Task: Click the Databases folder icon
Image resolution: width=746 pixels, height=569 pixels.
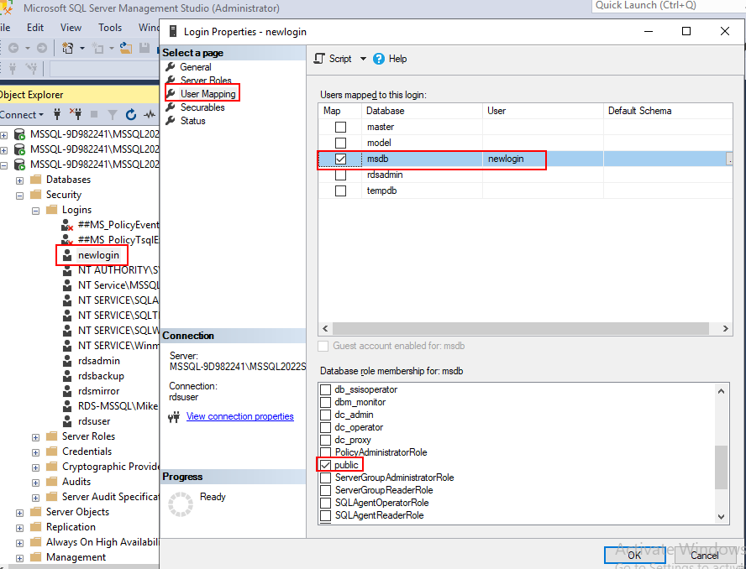Action: (35, 180)
